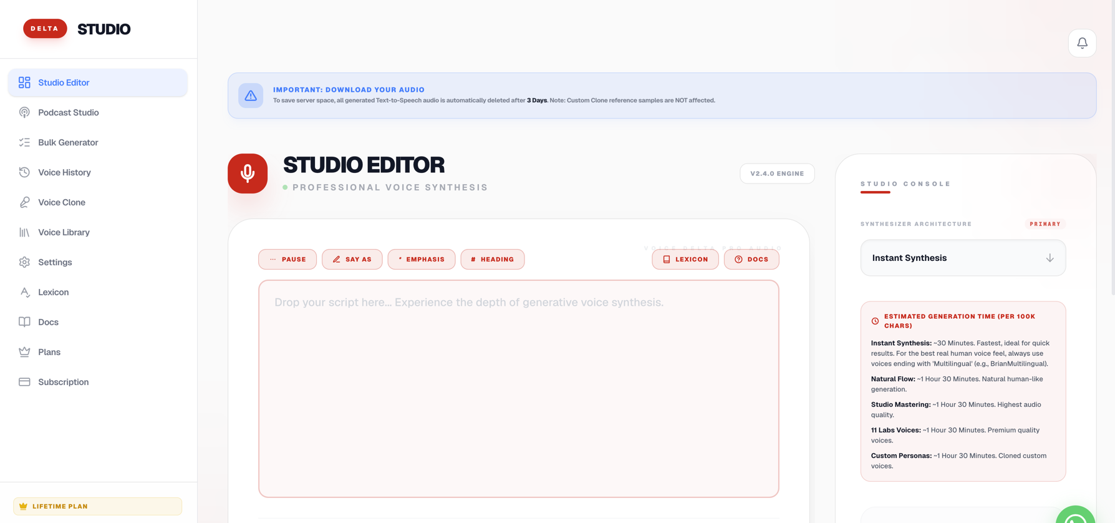
Task: Open the Bulk Generator page
Action: (97, 142)
